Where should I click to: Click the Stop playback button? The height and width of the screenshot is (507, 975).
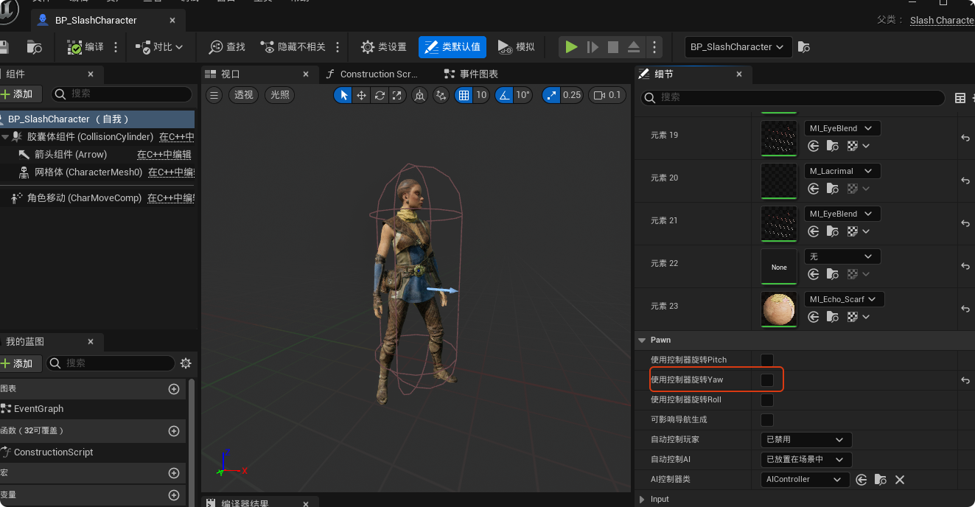tap(612, 47)
